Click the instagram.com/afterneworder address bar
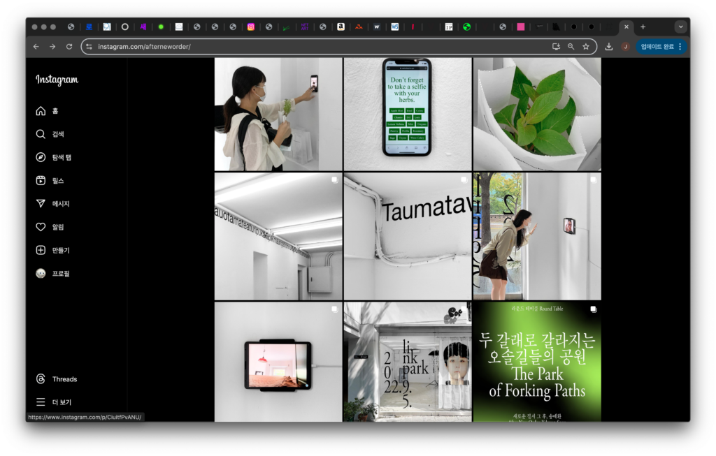This screenshot has height=456, width=716. pos(315,47)
